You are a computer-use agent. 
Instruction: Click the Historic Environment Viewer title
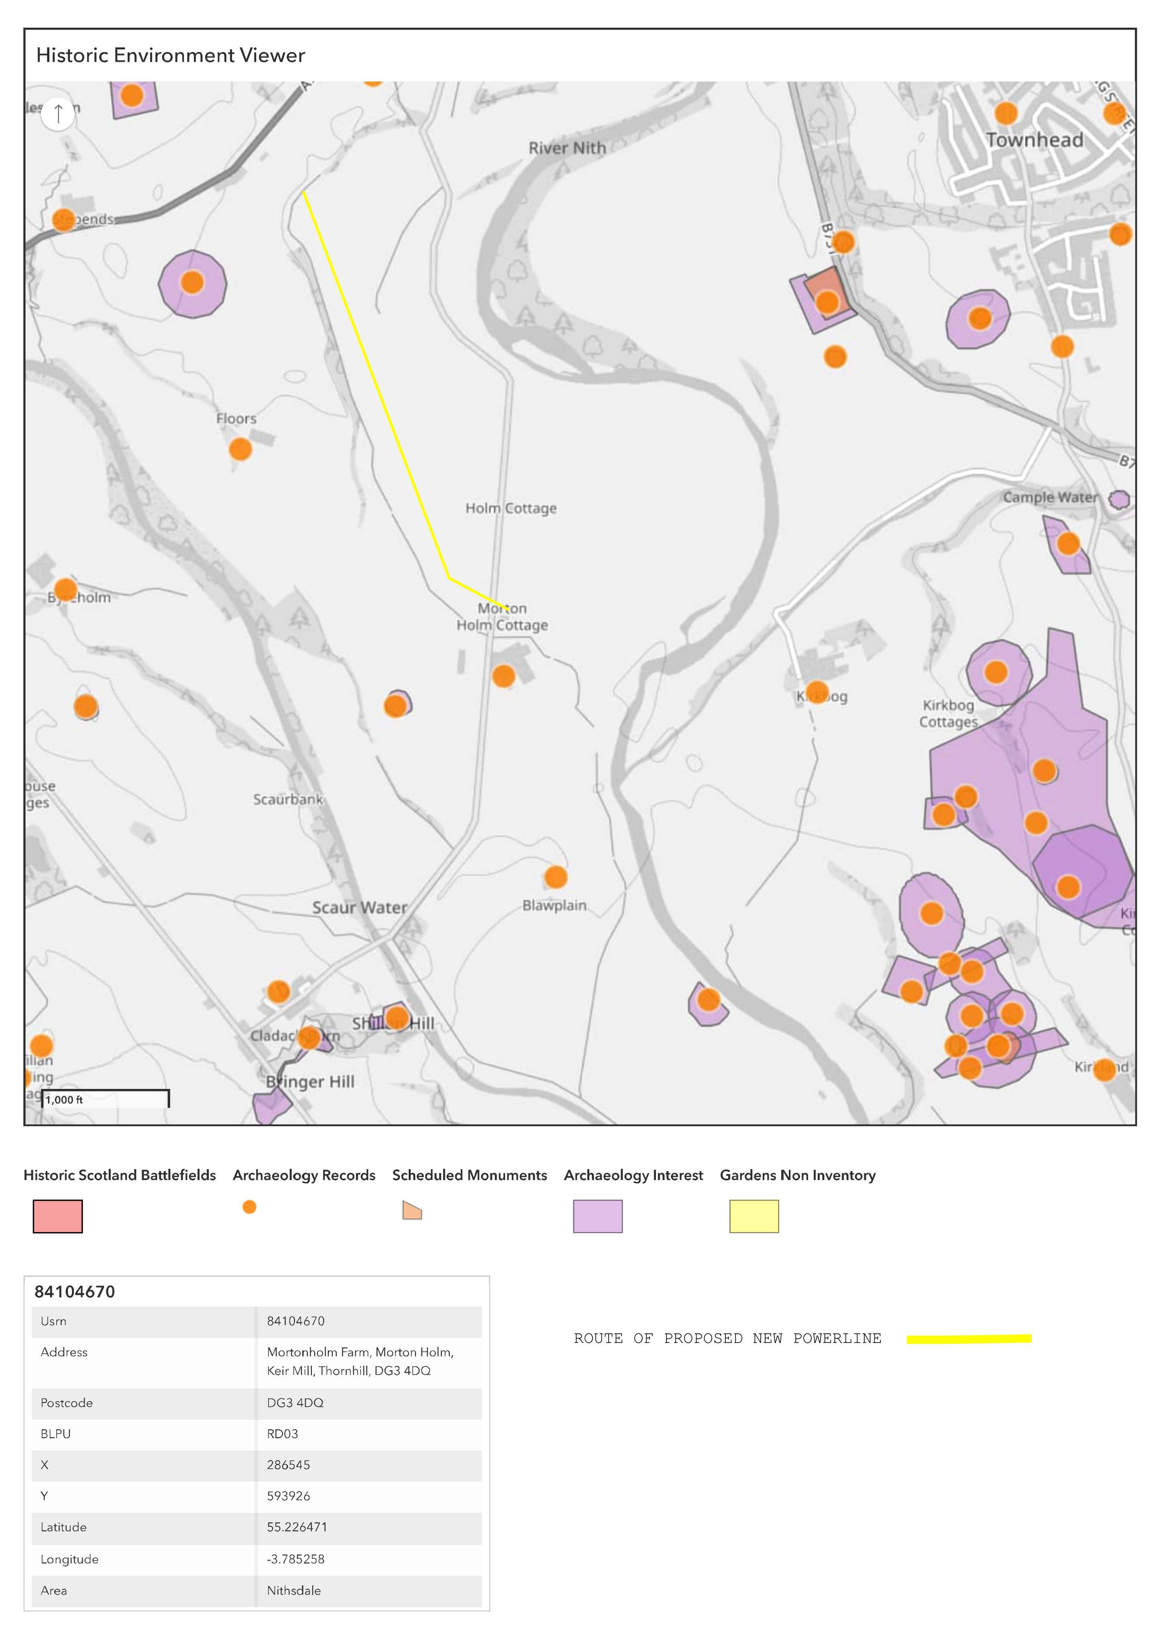(171, 55)
